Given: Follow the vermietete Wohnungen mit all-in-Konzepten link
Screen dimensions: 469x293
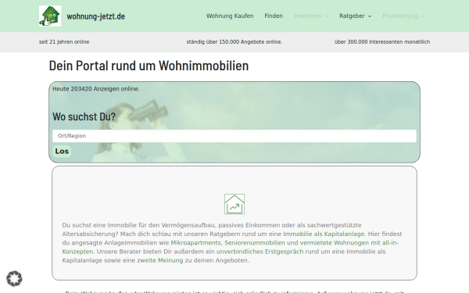Looking at the screenshot, I should (x=349, y=243).
